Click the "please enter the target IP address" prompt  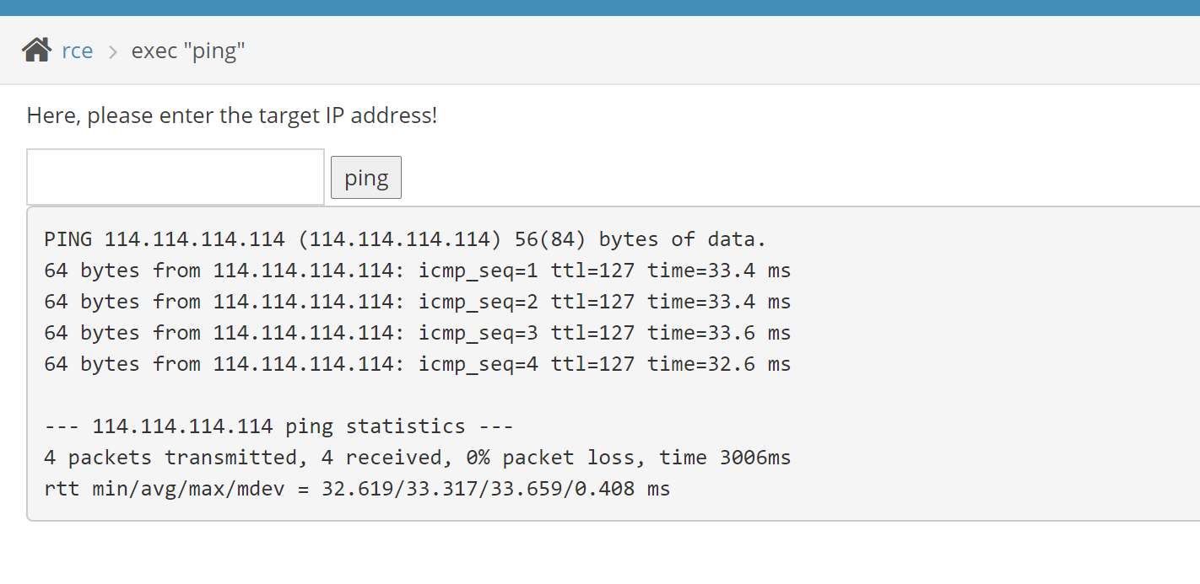pos(232,115)
